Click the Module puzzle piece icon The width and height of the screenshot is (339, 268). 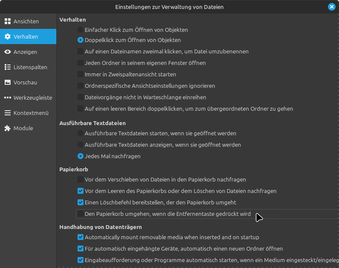click(7, 128)
